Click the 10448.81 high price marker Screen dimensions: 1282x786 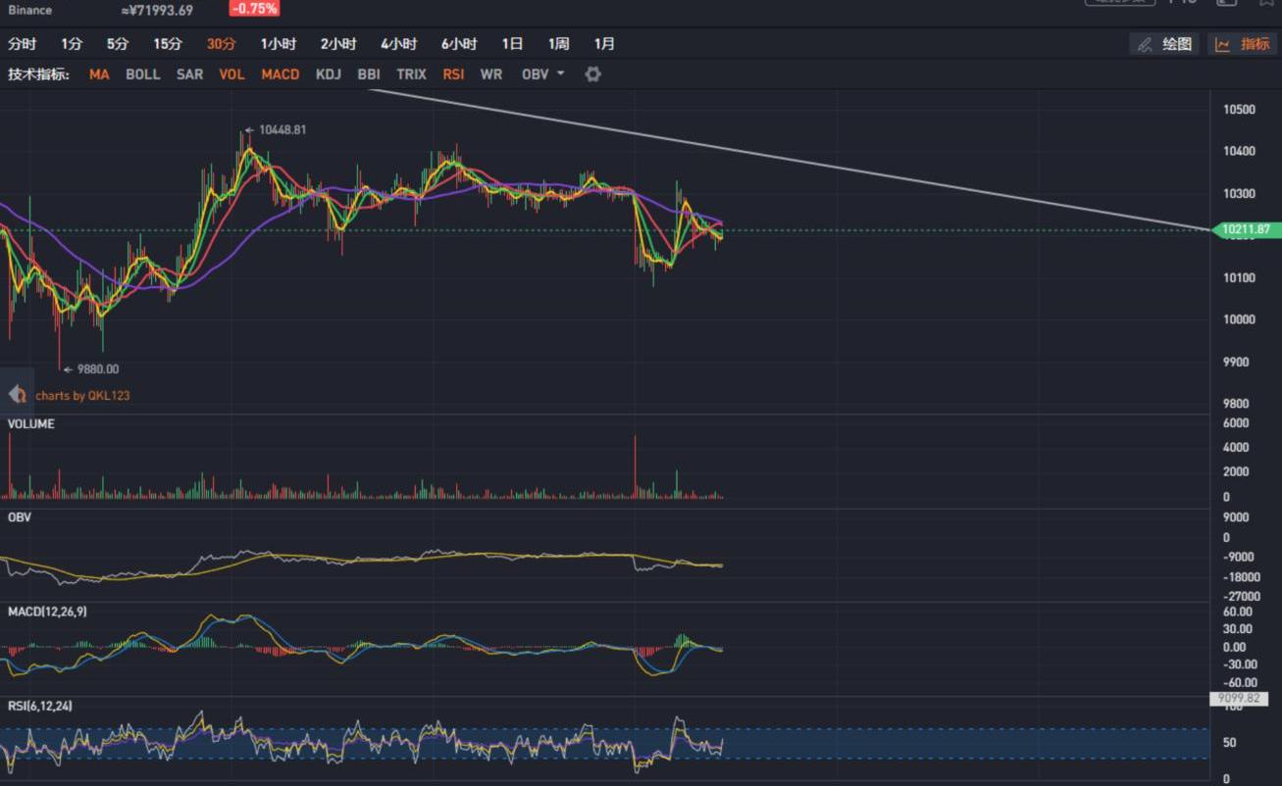click(282, 129)
